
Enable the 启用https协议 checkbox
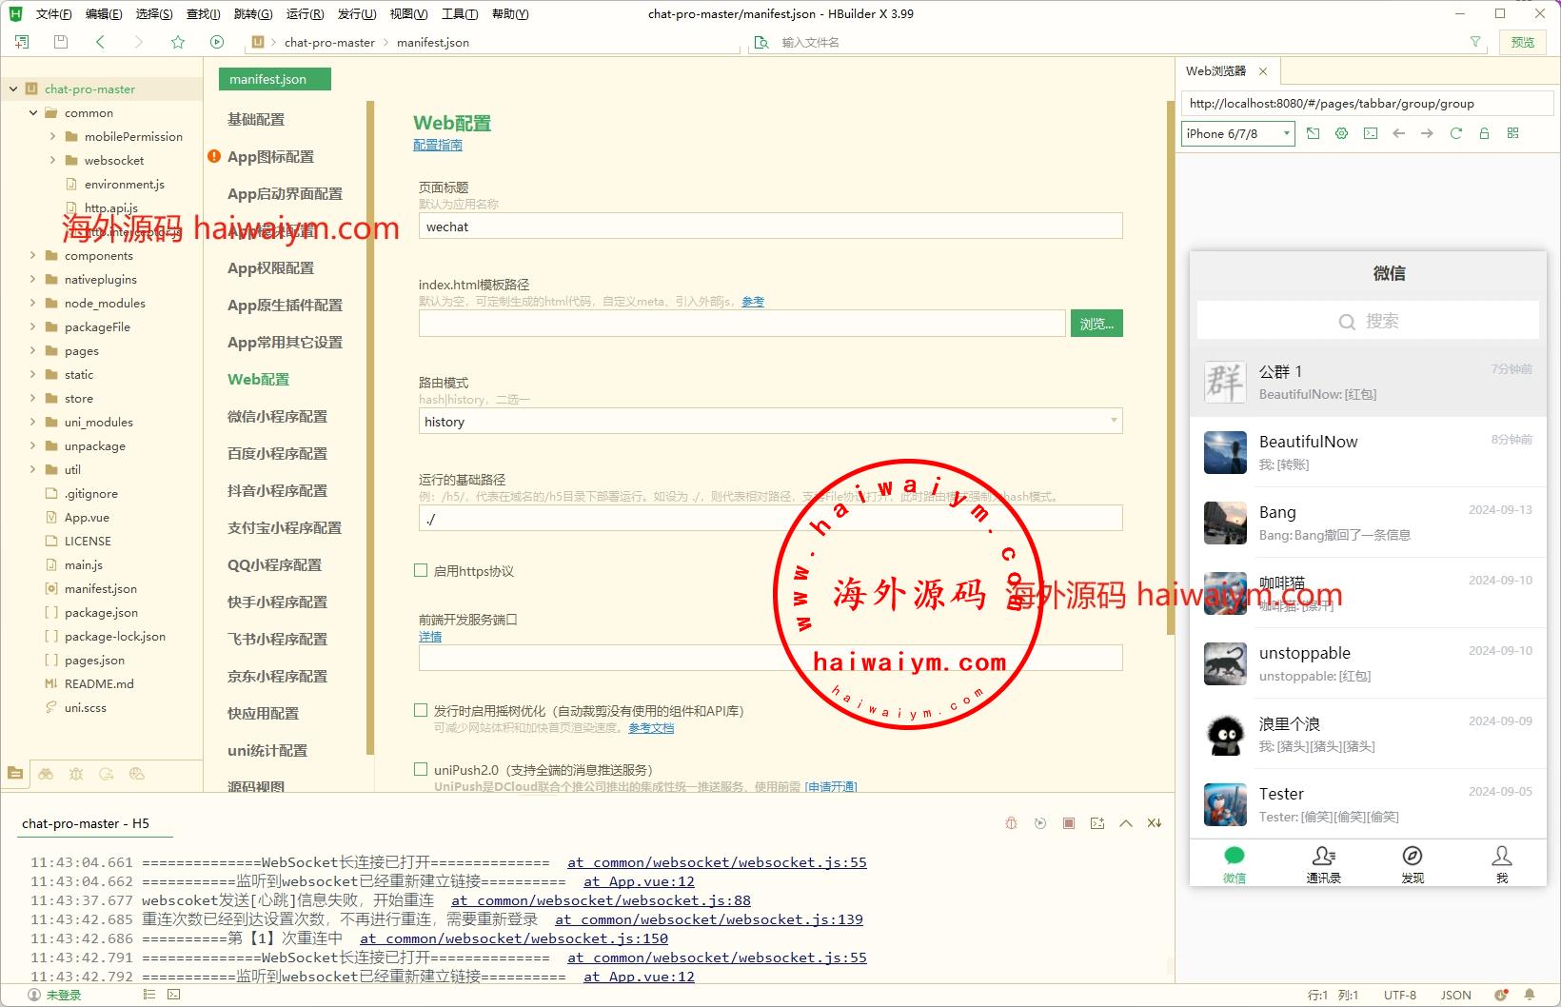(421, 571)
